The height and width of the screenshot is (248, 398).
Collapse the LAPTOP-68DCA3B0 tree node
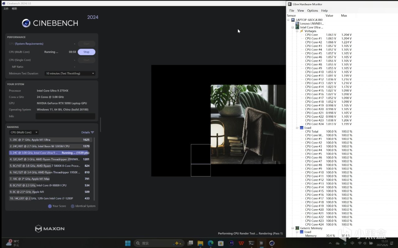coord(288,20)
